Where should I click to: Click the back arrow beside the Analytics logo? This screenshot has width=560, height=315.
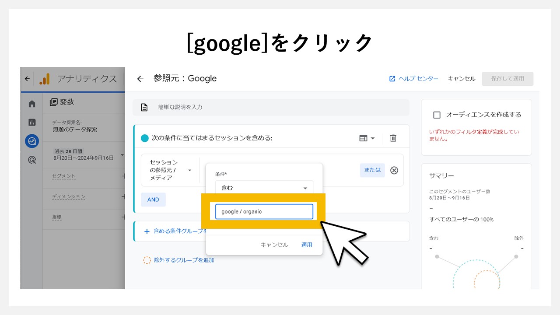[27, 79]
